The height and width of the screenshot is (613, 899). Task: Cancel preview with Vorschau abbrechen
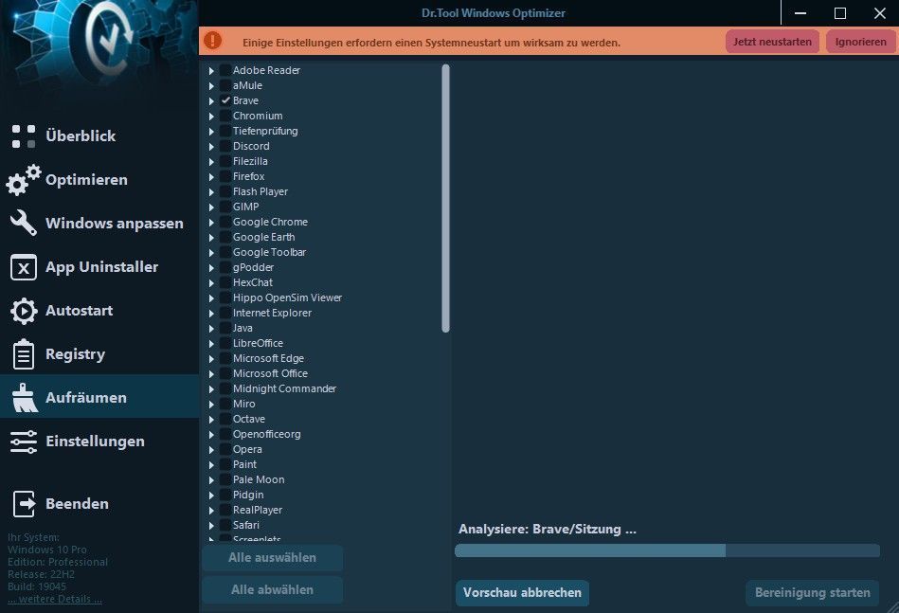(x=522, y=592)
